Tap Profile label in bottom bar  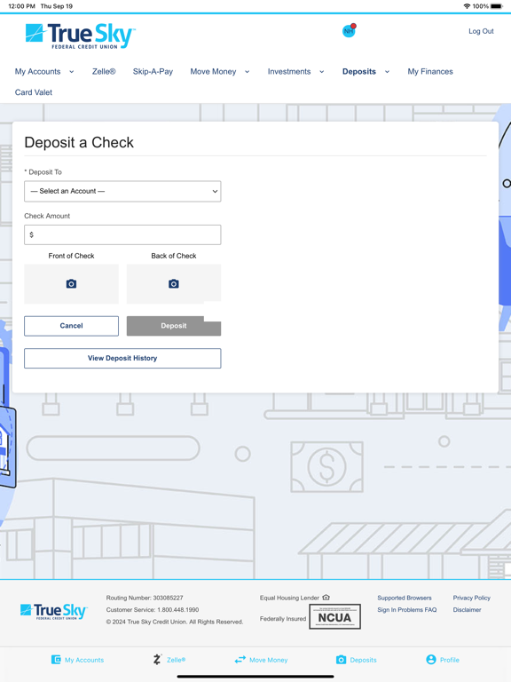coord(450,660)
